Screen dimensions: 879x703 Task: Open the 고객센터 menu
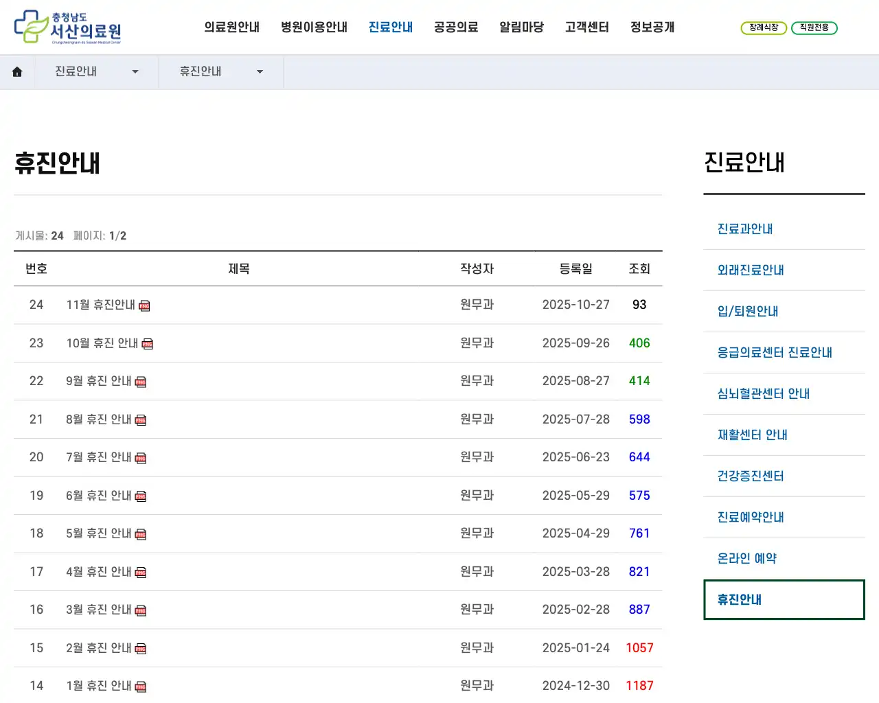coord(586,27)
